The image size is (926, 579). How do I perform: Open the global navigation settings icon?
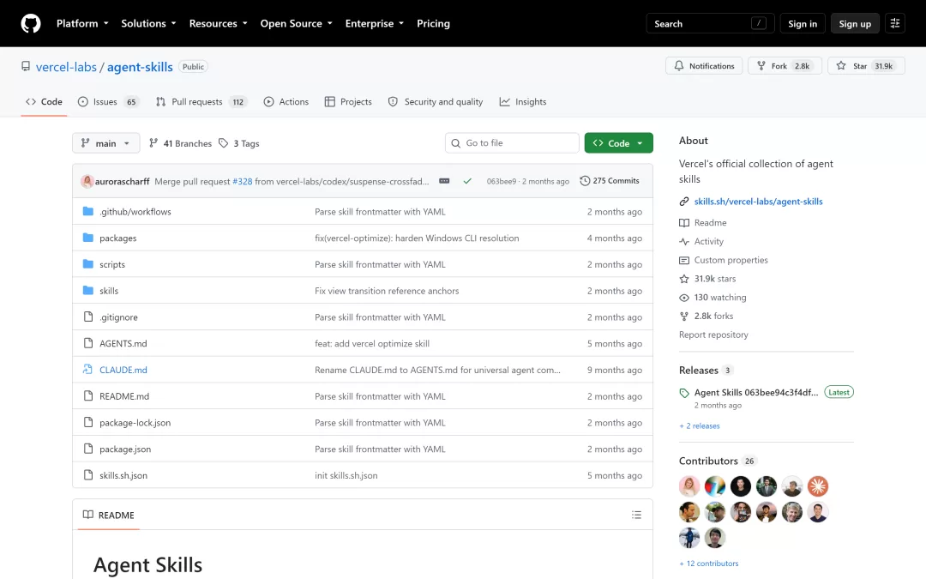point(894,24)
